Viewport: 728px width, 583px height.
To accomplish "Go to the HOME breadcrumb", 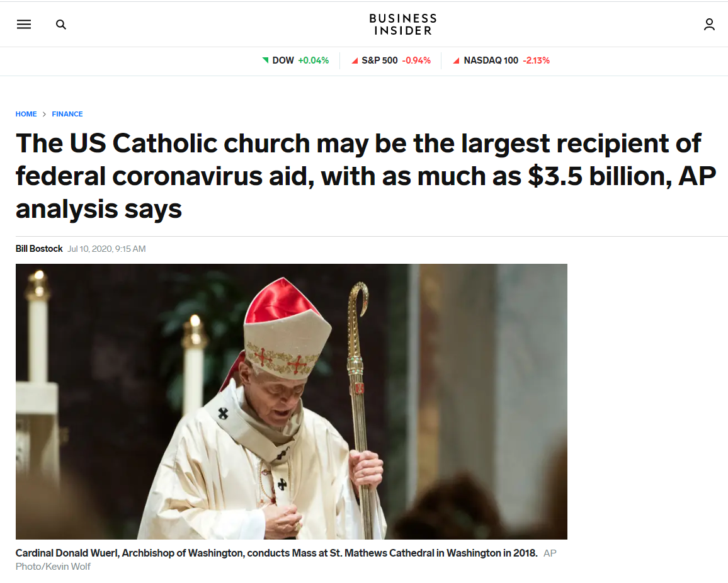I will pyautogui.click(x=26, y=114).
